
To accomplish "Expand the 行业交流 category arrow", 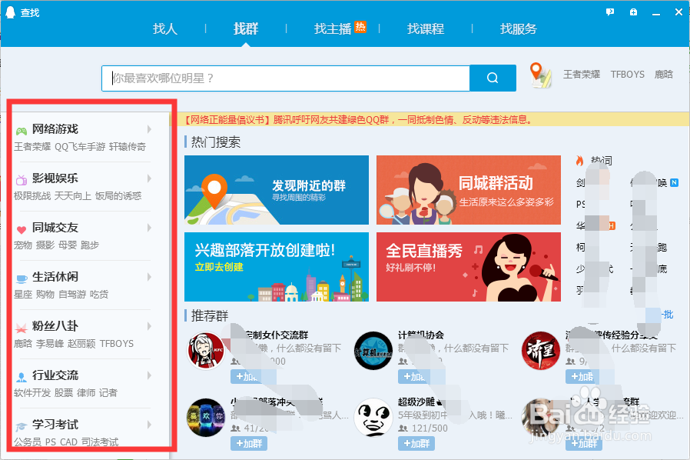I will pyautogui.click(x=149, y=375).
